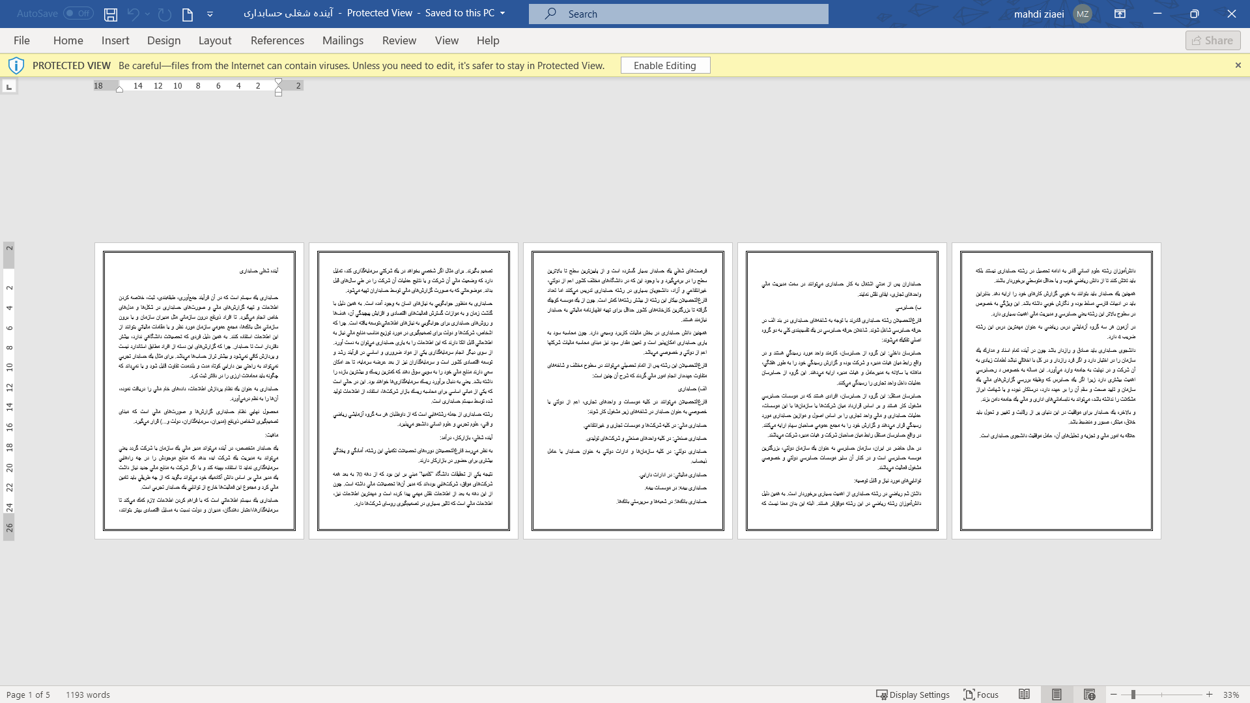Click the search magnifier icon

tap(550, 14)
